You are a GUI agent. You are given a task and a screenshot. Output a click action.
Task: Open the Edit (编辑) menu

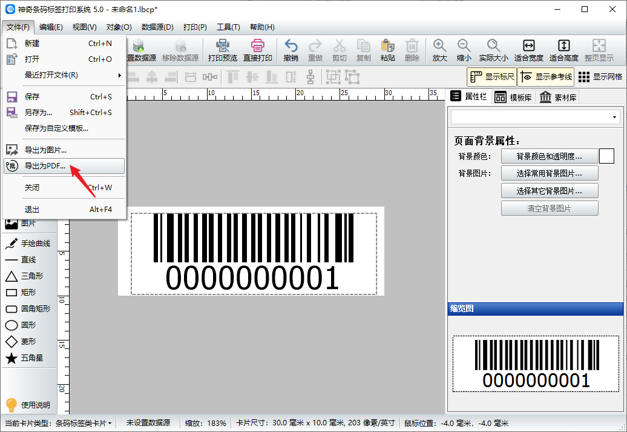51,27
